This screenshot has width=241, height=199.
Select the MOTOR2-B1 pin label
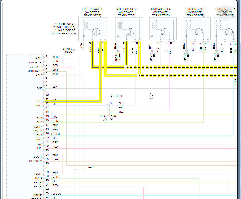35,71
